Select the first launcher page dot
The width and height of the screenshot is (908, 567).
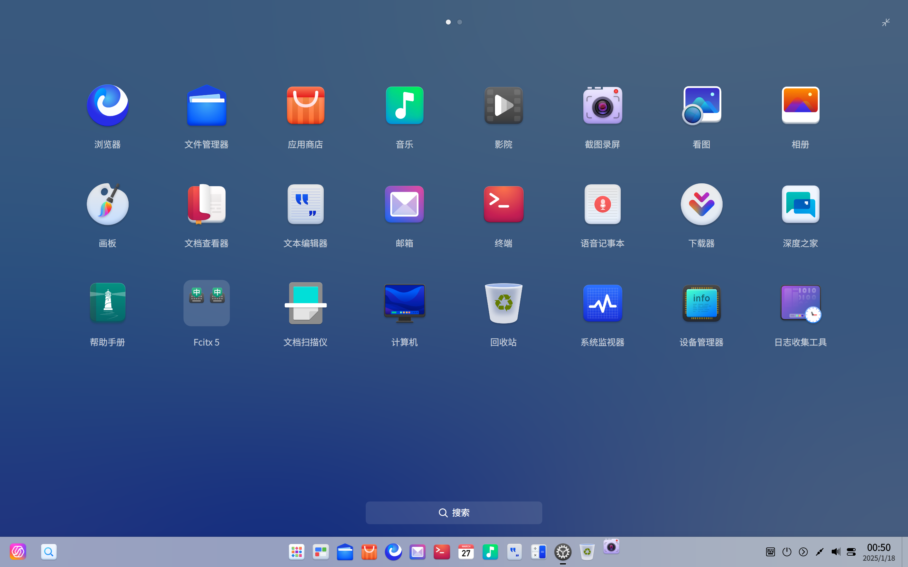coord(448,22)
